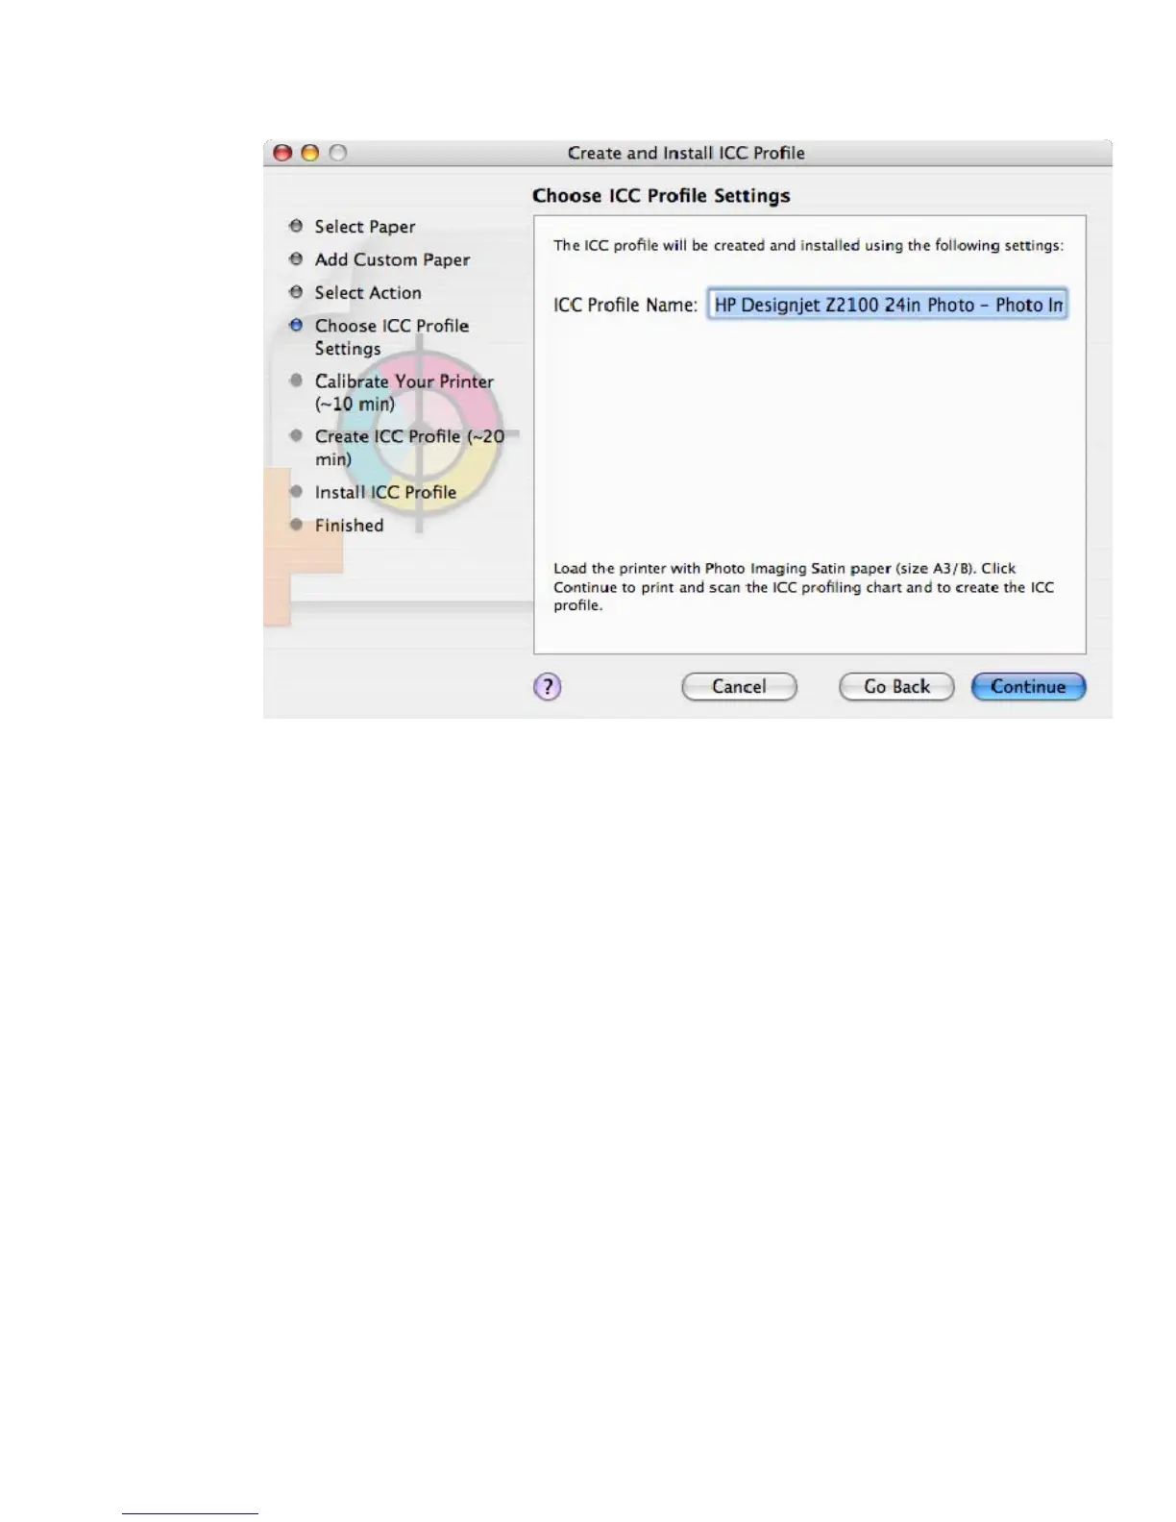Viewport: 1176px width, 1522px height.
Task: Minimize the window with the yellow button
Action: pyautogui.click(x=310, y=153)
